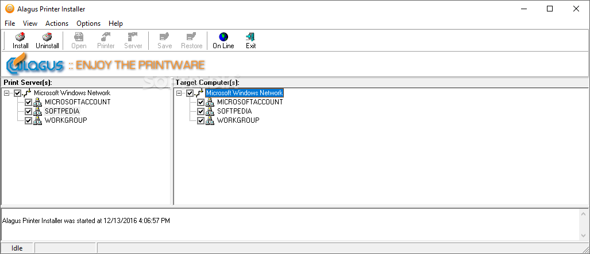Select Print Server Microsoft Windows Network label
The width and height of the screenshot is (590, 254).
(72, 93)
